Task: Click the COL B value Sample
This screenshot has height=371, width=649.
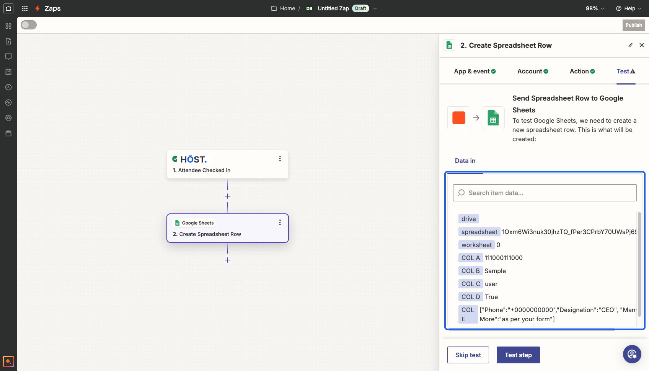Action: (x=495, y=271)
